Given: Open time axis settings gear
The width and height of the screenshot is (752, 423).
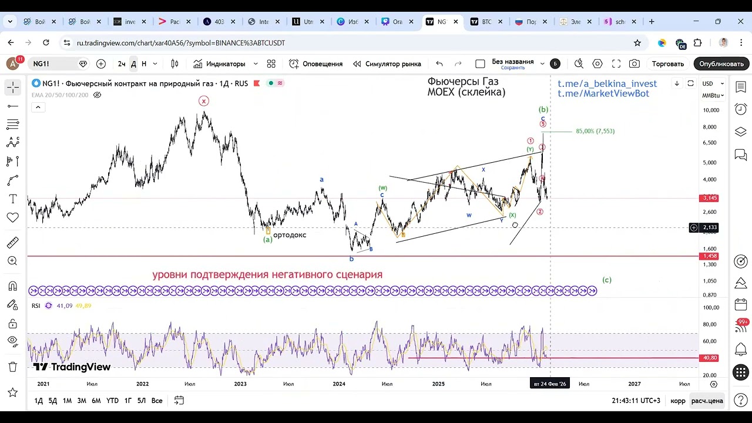Looking at the screenshot, I should [x=714, y=384].
